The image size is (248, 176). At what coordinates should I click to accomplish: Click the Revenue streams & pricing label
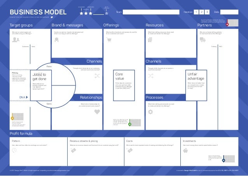point(84,141)
